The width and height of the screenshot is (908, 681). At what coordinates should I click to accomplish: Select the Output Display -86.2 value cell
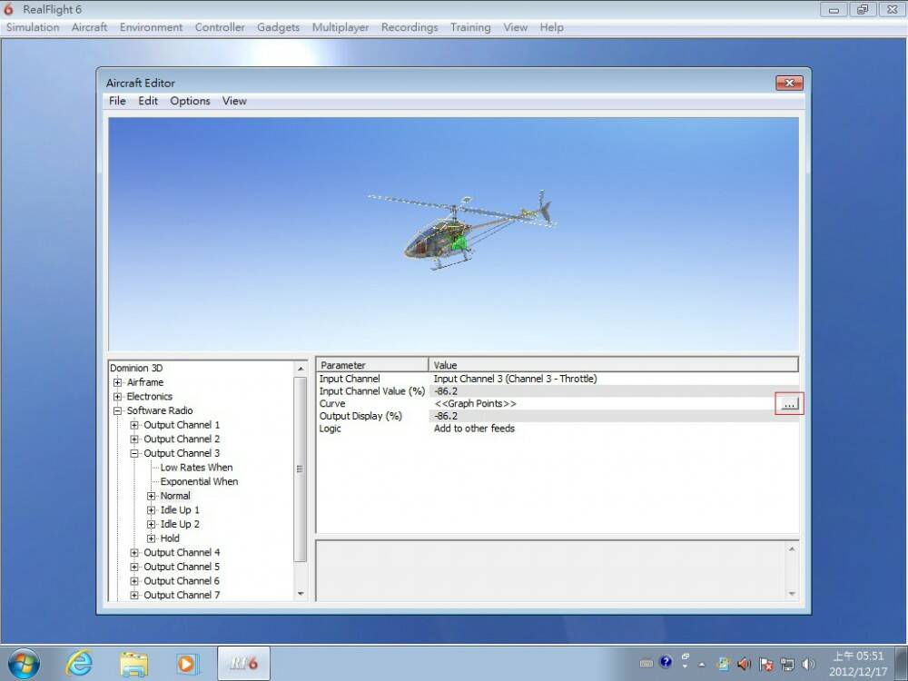(x=614, y=417)
